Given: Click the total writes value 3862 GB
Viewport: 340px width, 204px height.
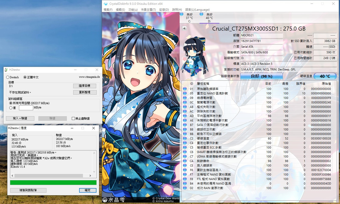Looking at the screenshot, I should coord(325,41).
